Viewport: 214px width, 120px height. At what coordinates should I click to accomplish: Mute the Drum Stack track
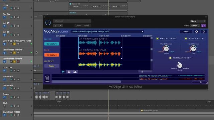(11, 115)
